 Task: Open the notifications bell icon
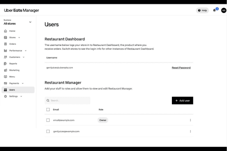[214, 10]
